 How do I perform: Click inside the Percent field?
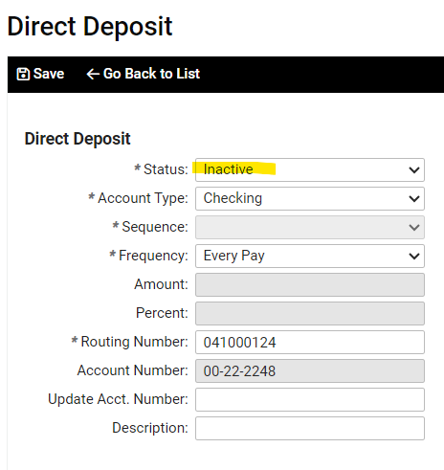click(310, 313)
